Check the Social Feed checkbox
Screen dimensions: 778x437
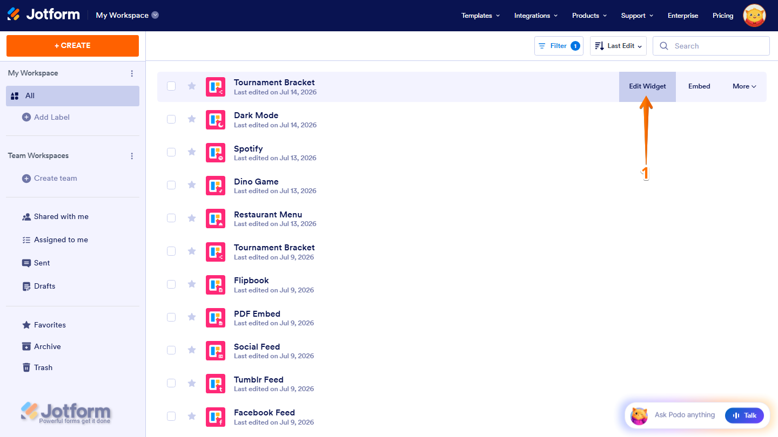pos(171,350)
